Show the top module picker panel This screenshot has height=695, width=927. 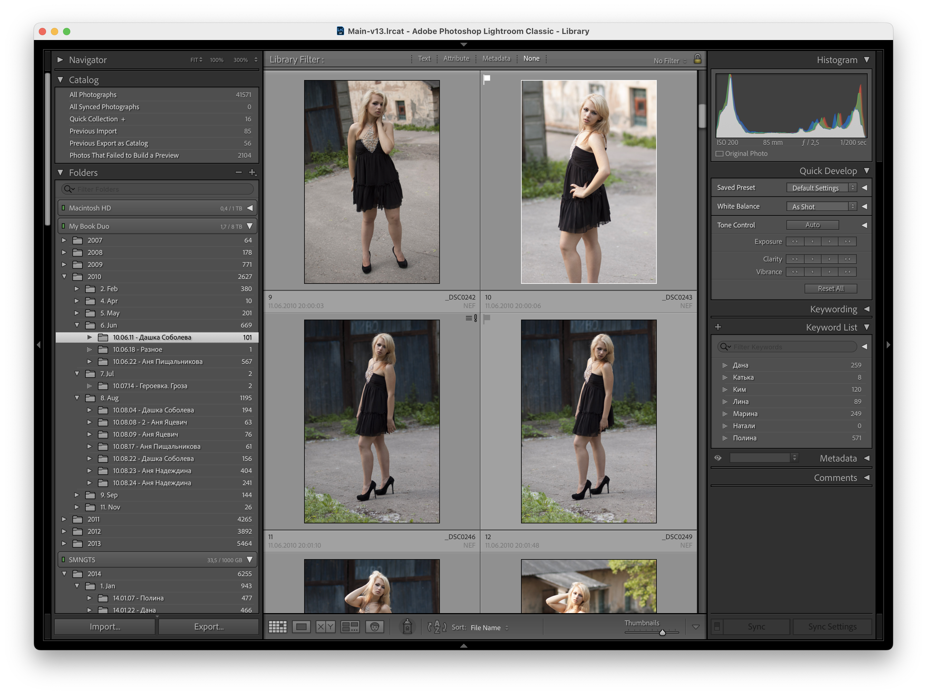[463, 44]
